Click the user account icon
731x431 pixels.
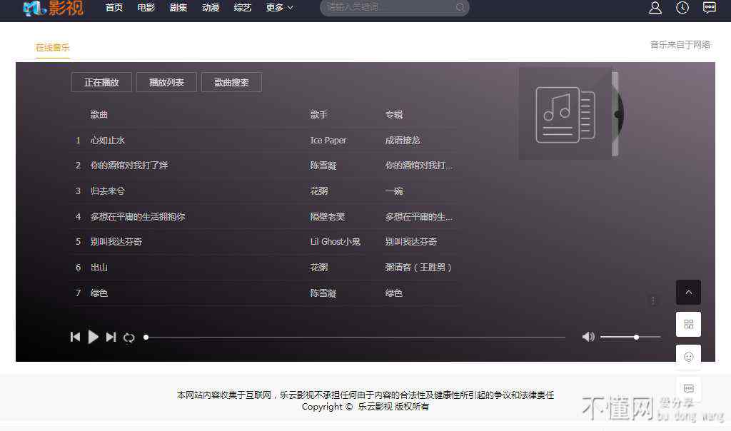click(655, 7)
